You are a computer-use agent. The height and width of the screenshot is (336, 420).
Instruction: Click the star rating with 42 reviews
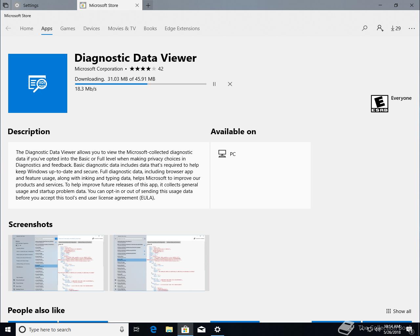(146, 69)
